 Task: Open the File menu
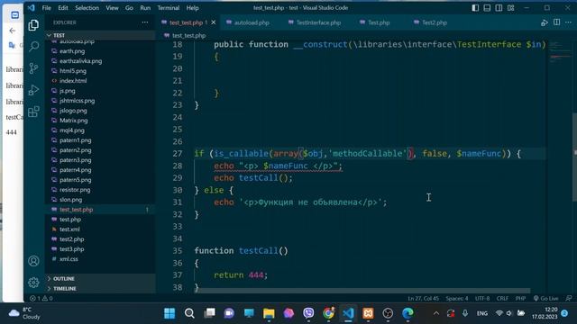coord(46,8)
